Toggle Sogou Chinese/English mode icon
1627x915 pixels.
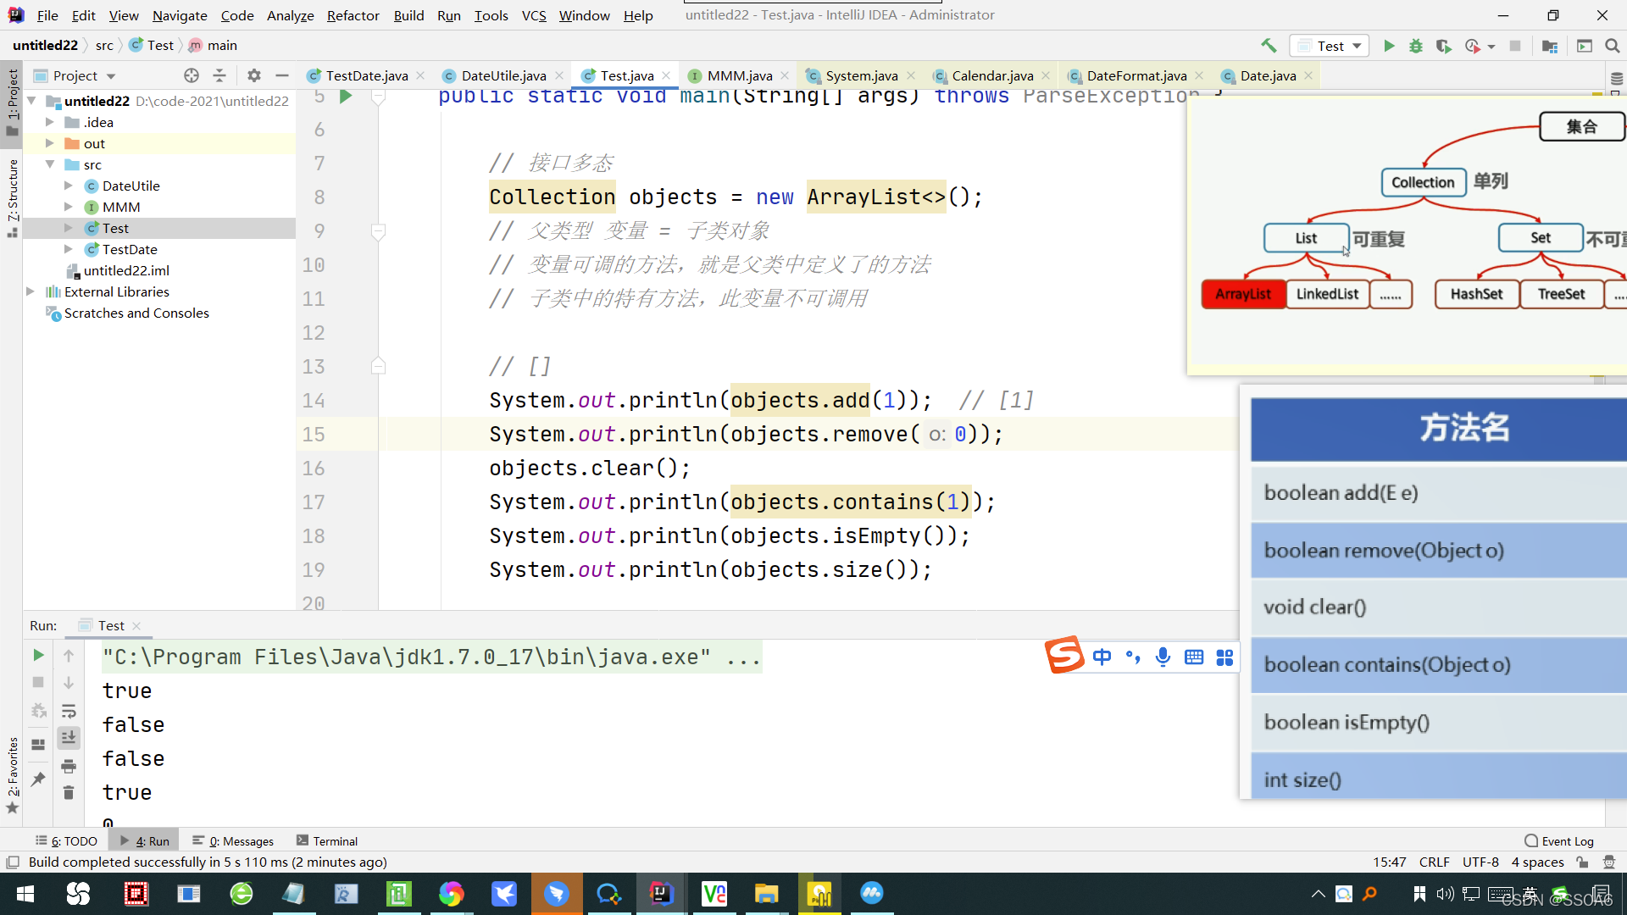(x=1102, y=657)
